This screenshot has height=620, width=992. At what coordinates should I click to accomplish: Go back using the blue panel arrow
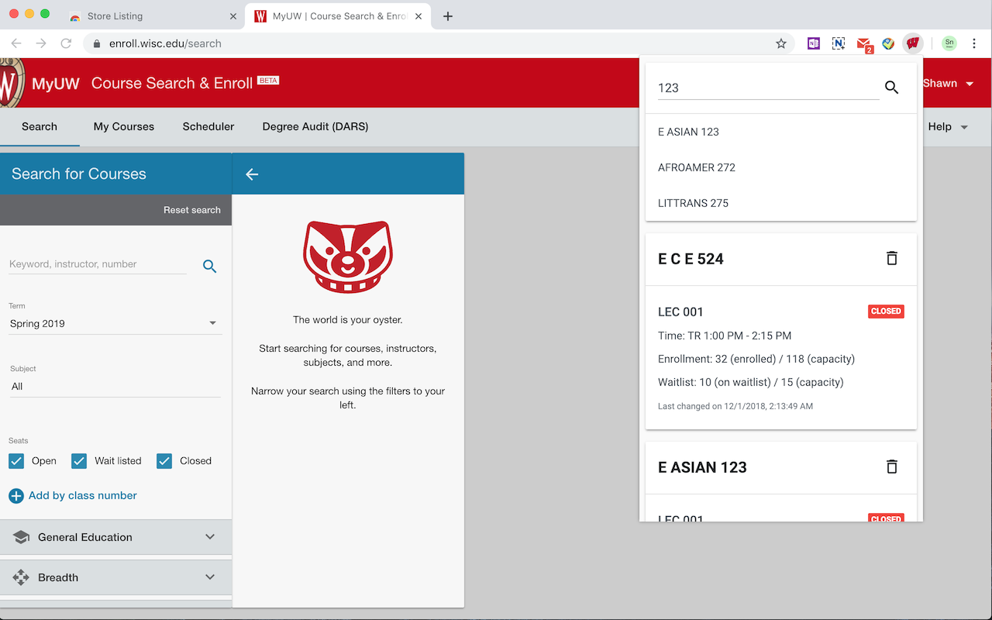[x=252, y=174]
